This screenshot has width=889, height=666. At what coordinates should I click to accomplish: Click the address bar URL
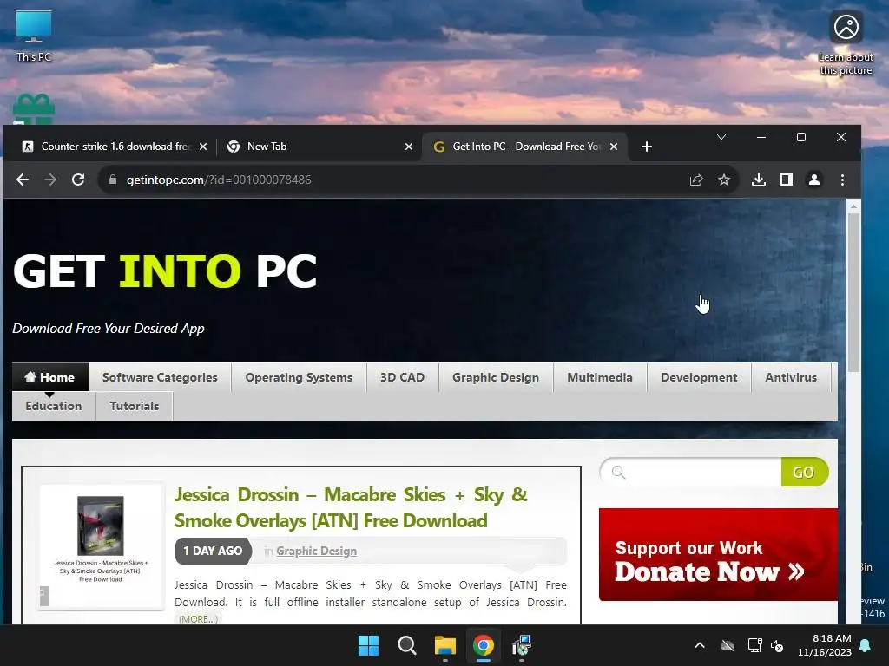(x=218, y=180)
